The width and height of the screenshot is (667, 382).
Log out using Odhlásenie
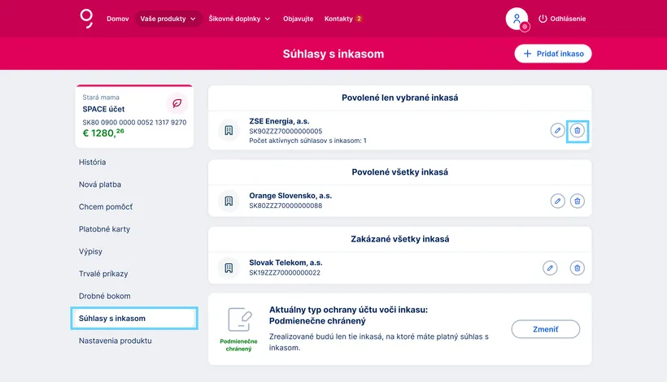point(562,19)
